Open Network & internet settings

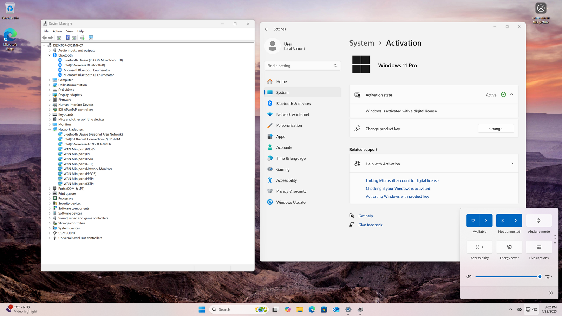(302, 114)
